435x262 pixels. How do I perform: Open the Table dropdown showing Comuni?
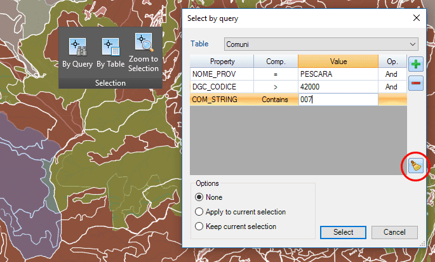(321, 44)
